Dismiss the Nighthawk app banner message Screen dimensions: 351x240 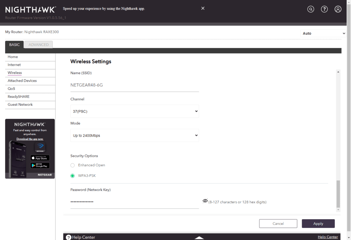coord(203,8)
